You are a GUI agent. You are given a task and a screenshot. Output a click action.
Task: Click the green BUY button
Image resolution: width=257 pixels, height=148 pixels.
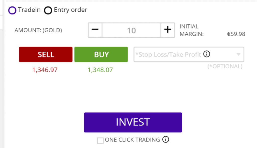[x=101, y=54]
